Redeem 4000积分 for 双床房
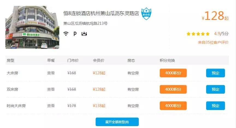This screenshot has height=128, width=236. pyautogui.click(x=173, y=89)
